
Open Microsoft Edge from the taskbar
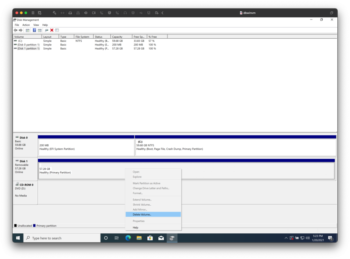(x=128, y=238)
